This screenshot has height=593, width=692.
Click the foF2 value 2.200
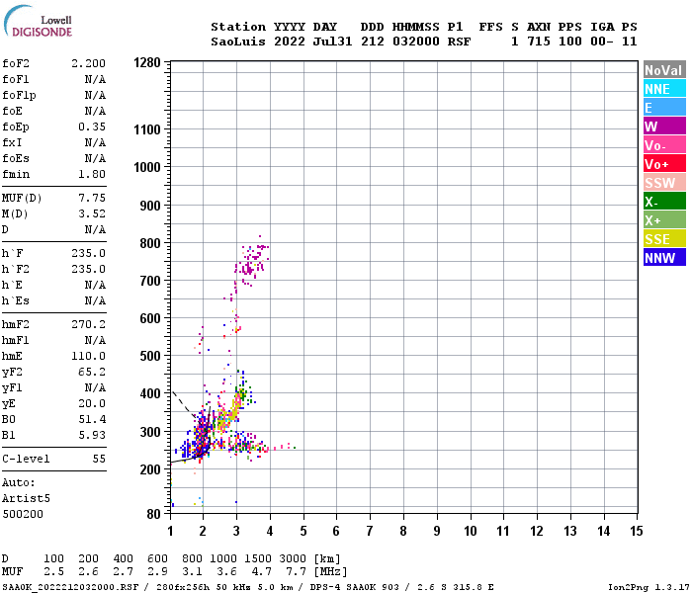(x=88, y=63)
